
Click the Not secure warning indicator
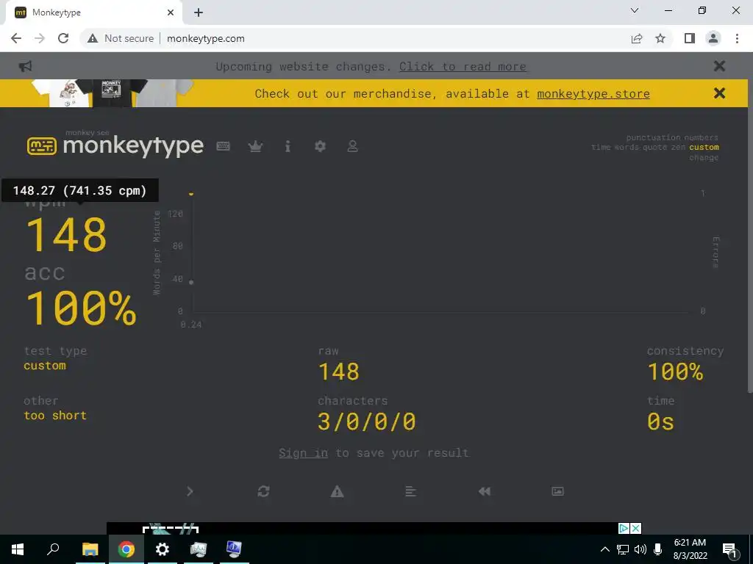coord(121,38)
